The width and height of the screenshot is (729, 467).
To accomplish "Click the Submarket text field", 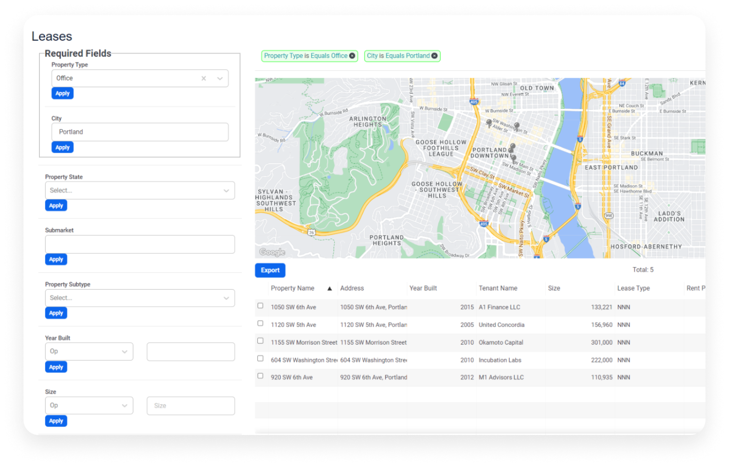I will pos(140,244).
